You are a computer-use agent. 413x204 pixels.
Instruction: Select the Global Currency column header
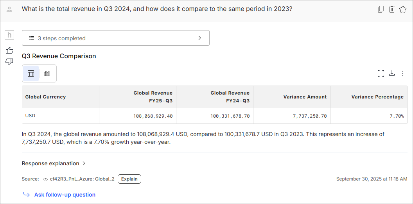[45, 97]
